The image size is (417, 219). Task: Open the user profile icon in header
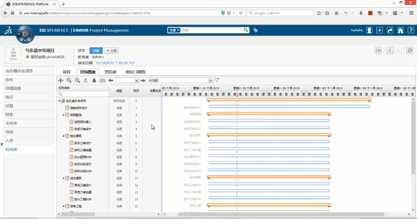[370, 30]
